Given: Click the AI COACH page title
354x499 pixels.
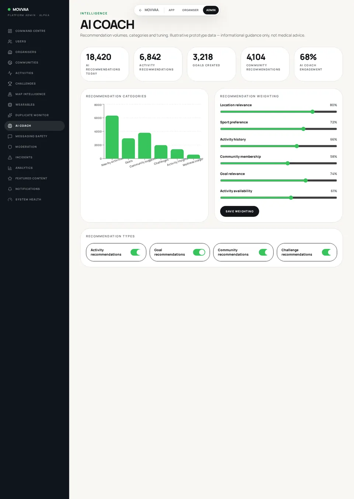Looking at the screenshot, I should pos(107,24).
